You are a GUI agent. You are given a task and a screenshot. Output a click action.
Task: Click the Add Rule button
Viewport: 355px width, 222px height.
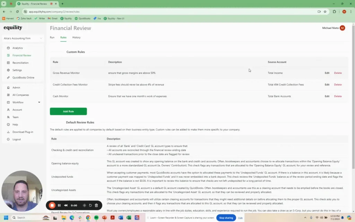68,111
